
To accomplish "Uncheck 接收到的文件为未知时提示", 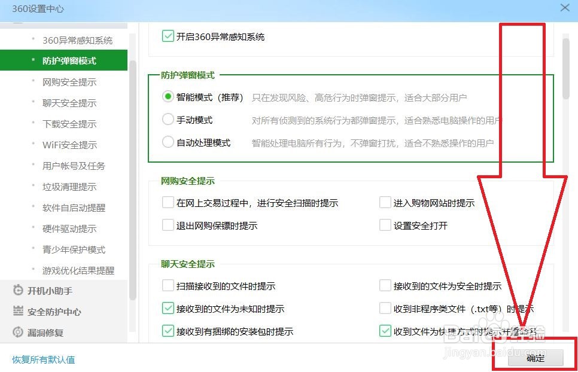I will (168, 309).
